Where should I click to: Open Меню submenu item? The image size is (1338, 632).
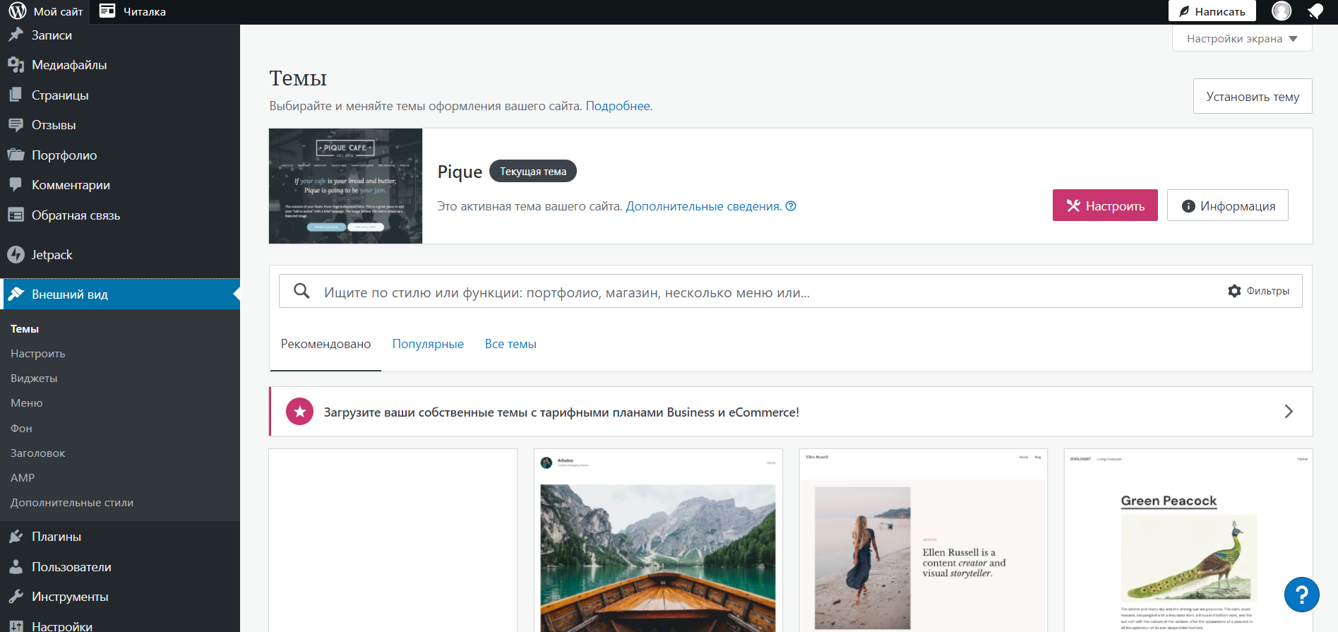point(27,403)
